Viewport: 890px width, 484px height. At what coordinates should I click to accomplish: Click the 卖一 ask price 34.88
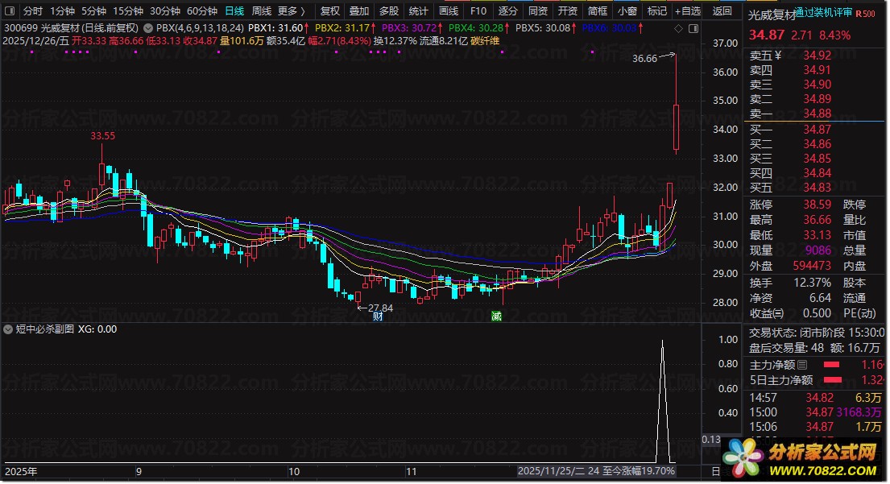coord(817,114)
